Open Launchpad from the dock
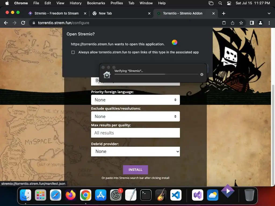 tap(41, 195)
